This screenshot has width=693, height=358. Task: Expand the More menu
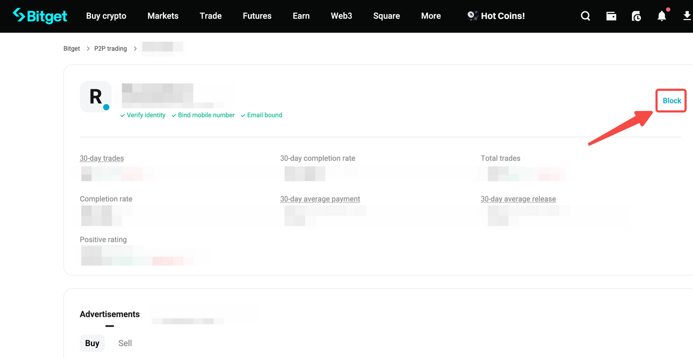pyautogui.click(x=431, y=16)
